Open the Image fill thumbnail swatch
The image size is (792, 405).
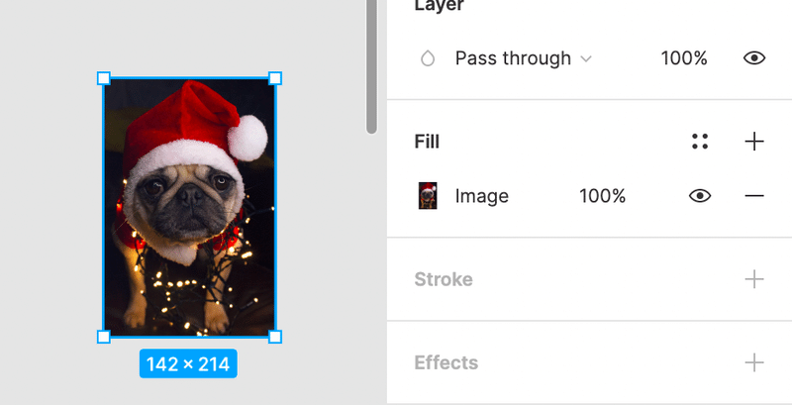tap(428, 196)
